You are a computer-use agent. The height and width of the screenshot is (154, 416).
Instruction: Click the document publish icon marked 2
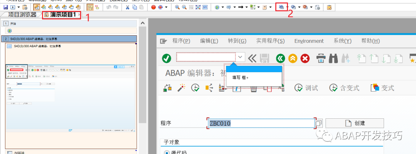[281, 7]
